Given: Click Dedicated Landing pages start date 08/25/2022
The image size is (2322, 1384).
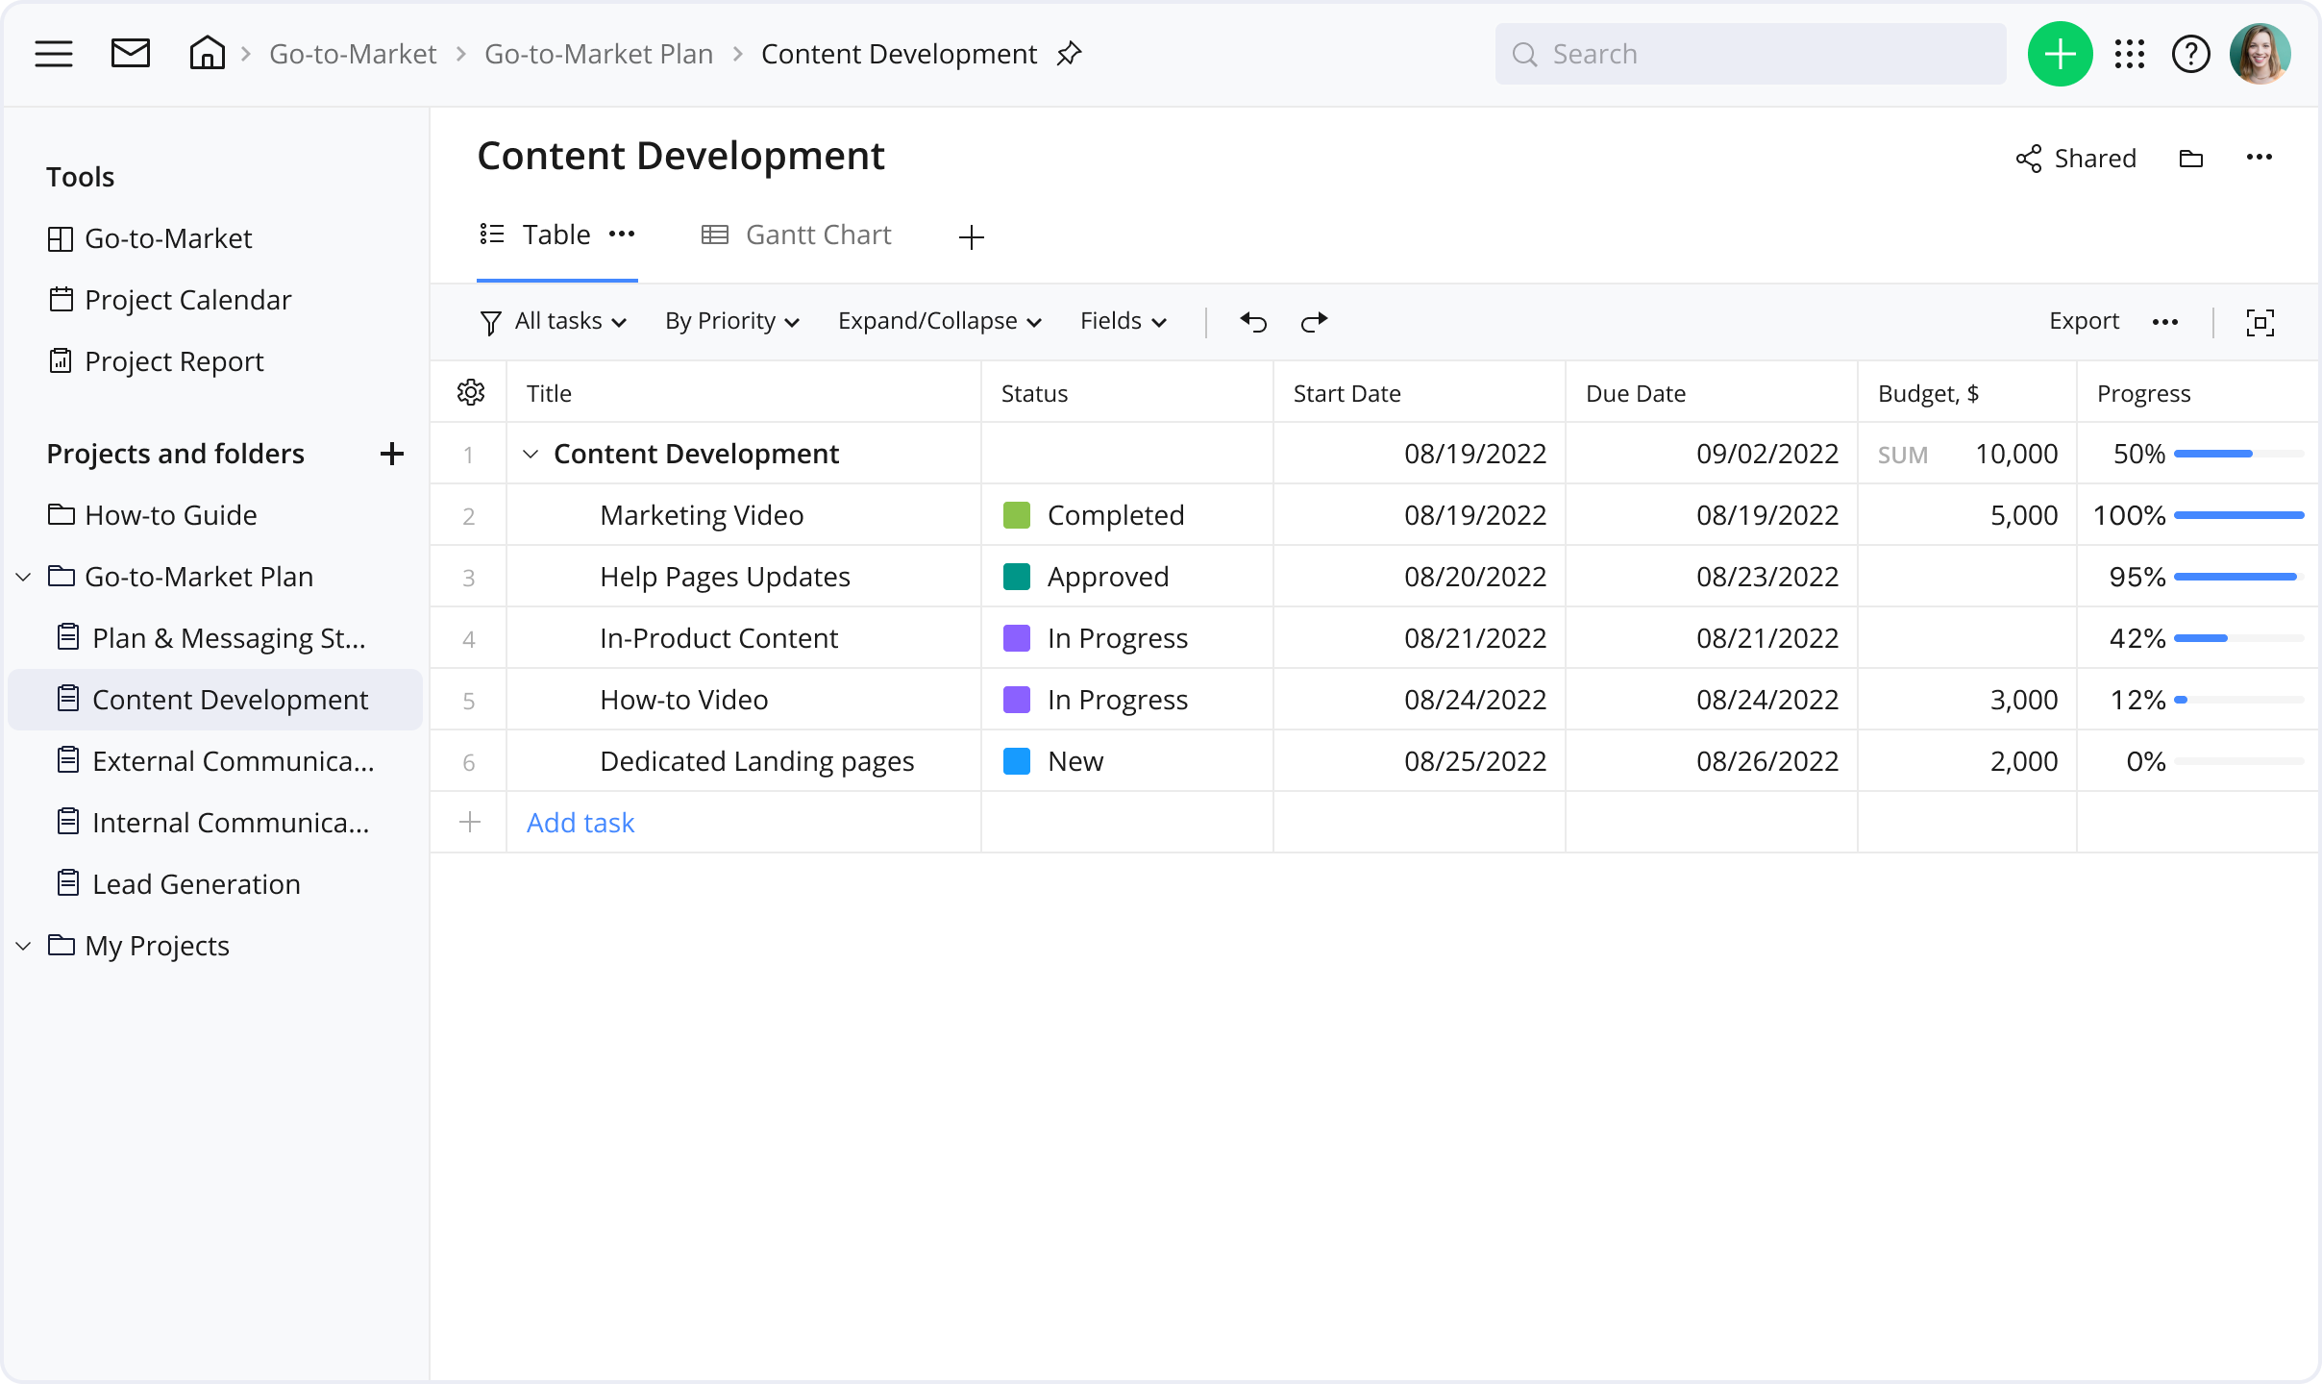Looking at the screenshot, I should [x=1474, y=761].
